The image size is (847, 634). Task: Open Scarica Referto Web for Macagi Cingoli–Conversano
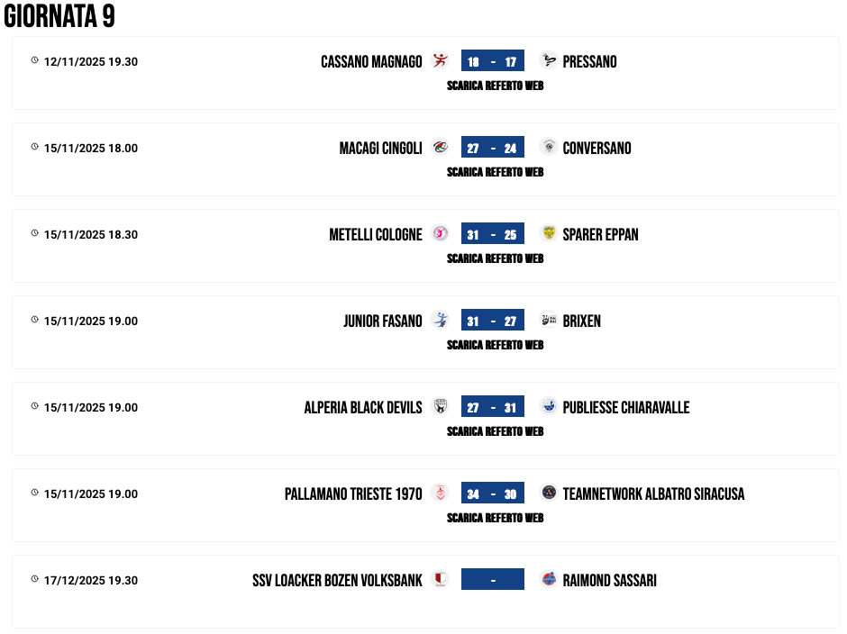click(495, 172)
